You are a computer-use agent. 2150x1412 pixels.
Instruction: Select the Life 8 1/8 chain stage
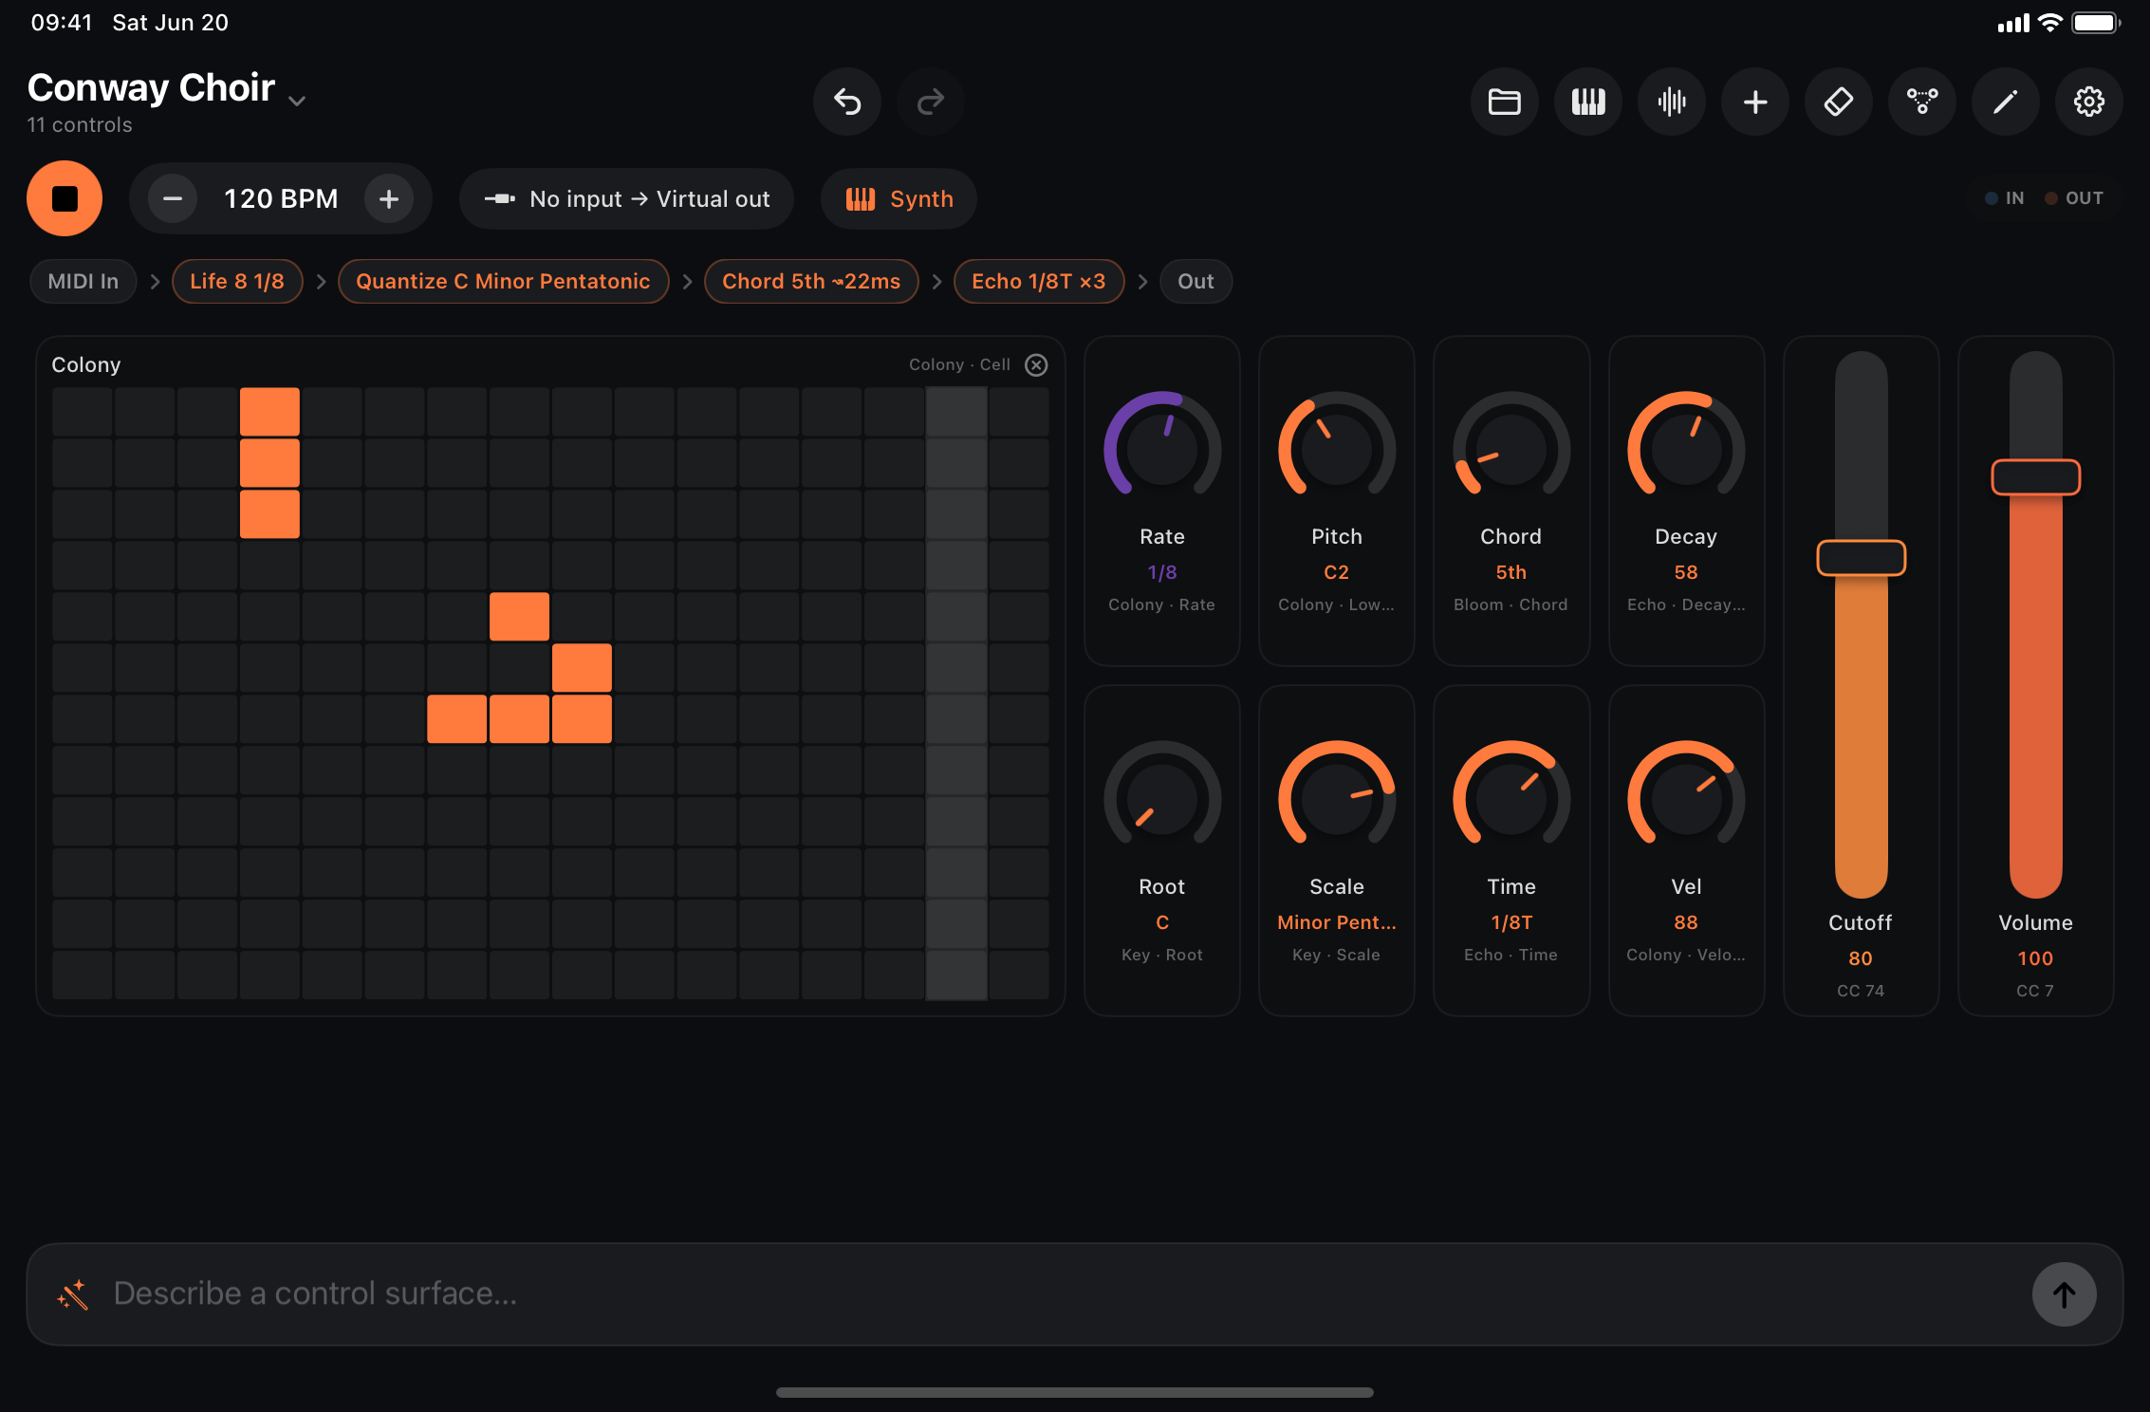point(237,281)
